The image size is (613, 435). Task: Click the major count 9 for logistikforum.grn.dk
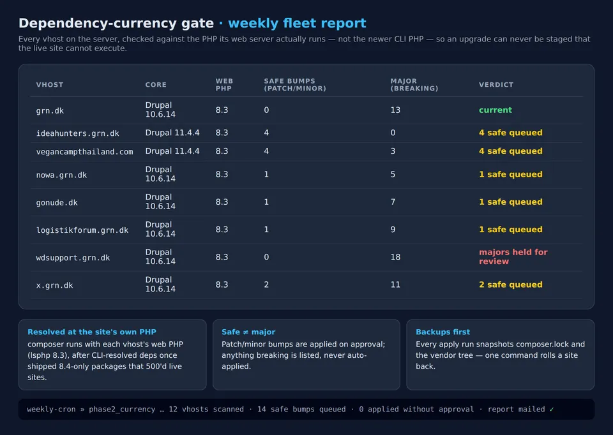pyautogui.click(x=393, y=230)
